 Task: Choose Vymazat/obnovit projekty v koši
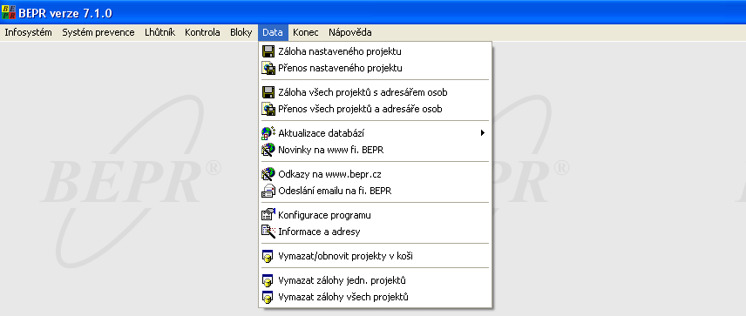[x=375, y=256]
